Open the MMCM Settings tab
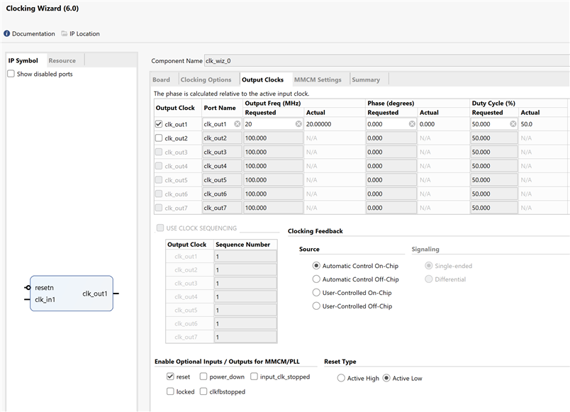The width and height of the screenshot is (570, 412). pyautogui.click(x=318, y=80)
